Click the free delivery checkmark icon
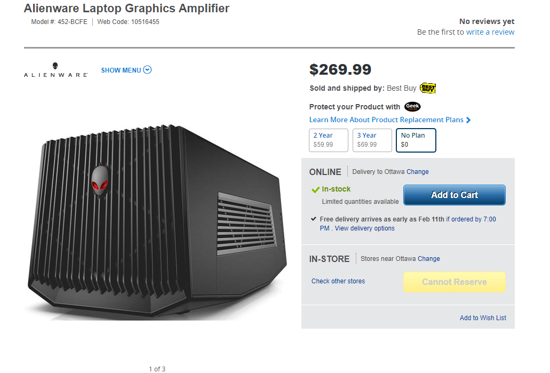The image size is (550, 373). (314, 219)
